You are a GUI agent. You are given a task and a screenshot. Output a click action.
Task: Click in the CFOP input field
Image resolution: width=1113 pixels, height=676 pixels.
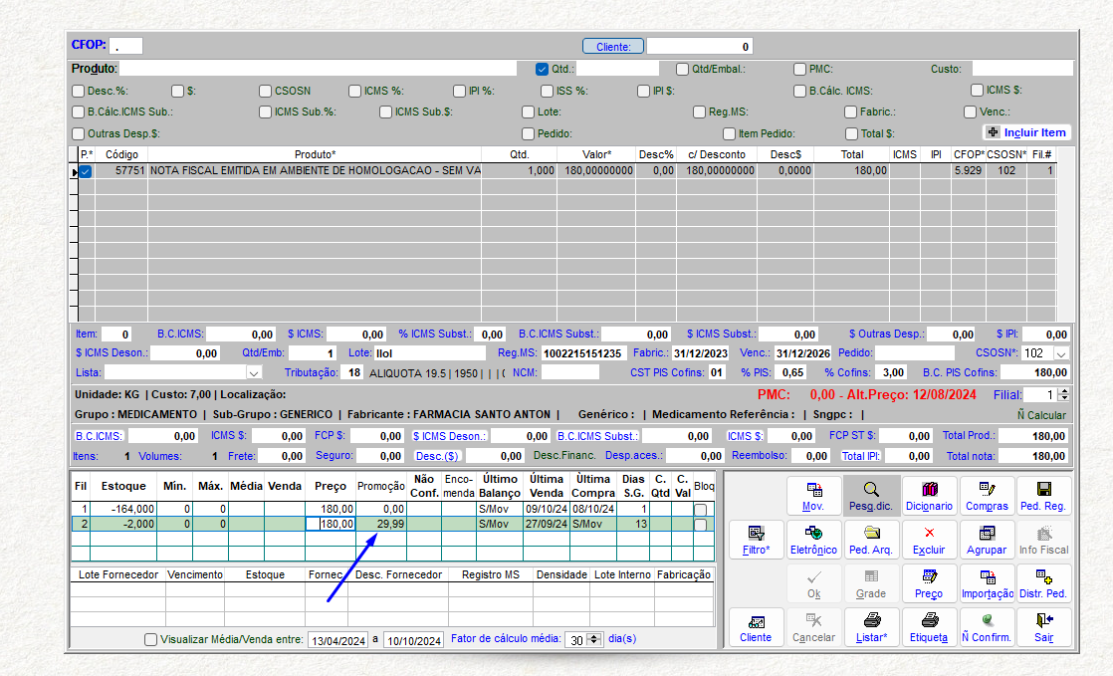[x=125, y=46]
